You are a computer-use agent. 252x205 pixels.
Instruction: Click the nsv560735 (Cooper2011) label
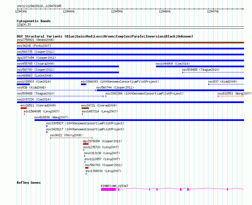36,52
